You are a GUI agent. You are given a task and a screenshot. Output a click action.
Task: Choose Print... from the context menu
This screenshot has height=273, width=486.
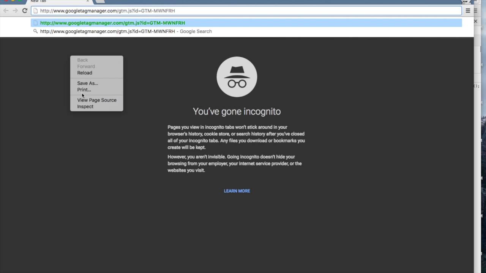coord(96,89)
